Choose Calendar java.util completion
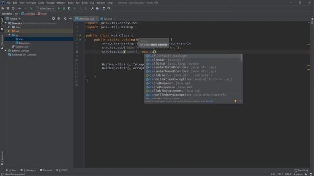Viewport: 314px width, 176px height. pyautogui.click(x=193, y=60)
